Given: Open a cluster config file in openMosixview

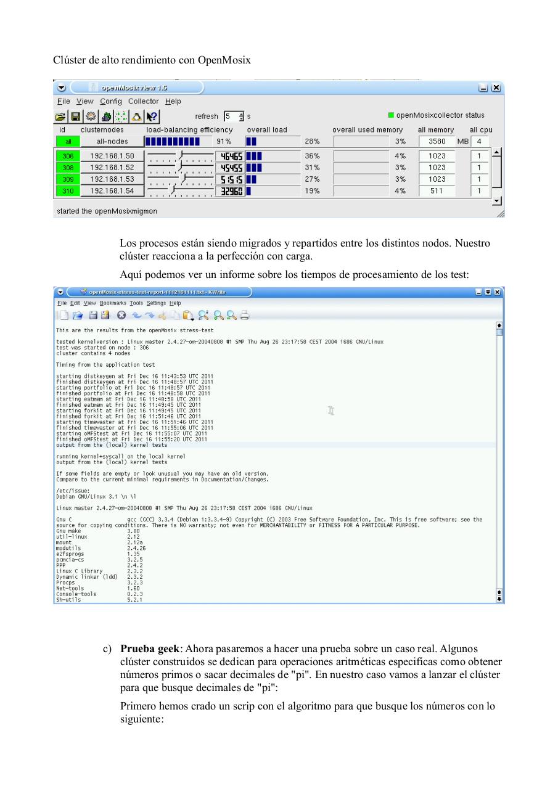Looking at the screenshot, I should [60, 117].
